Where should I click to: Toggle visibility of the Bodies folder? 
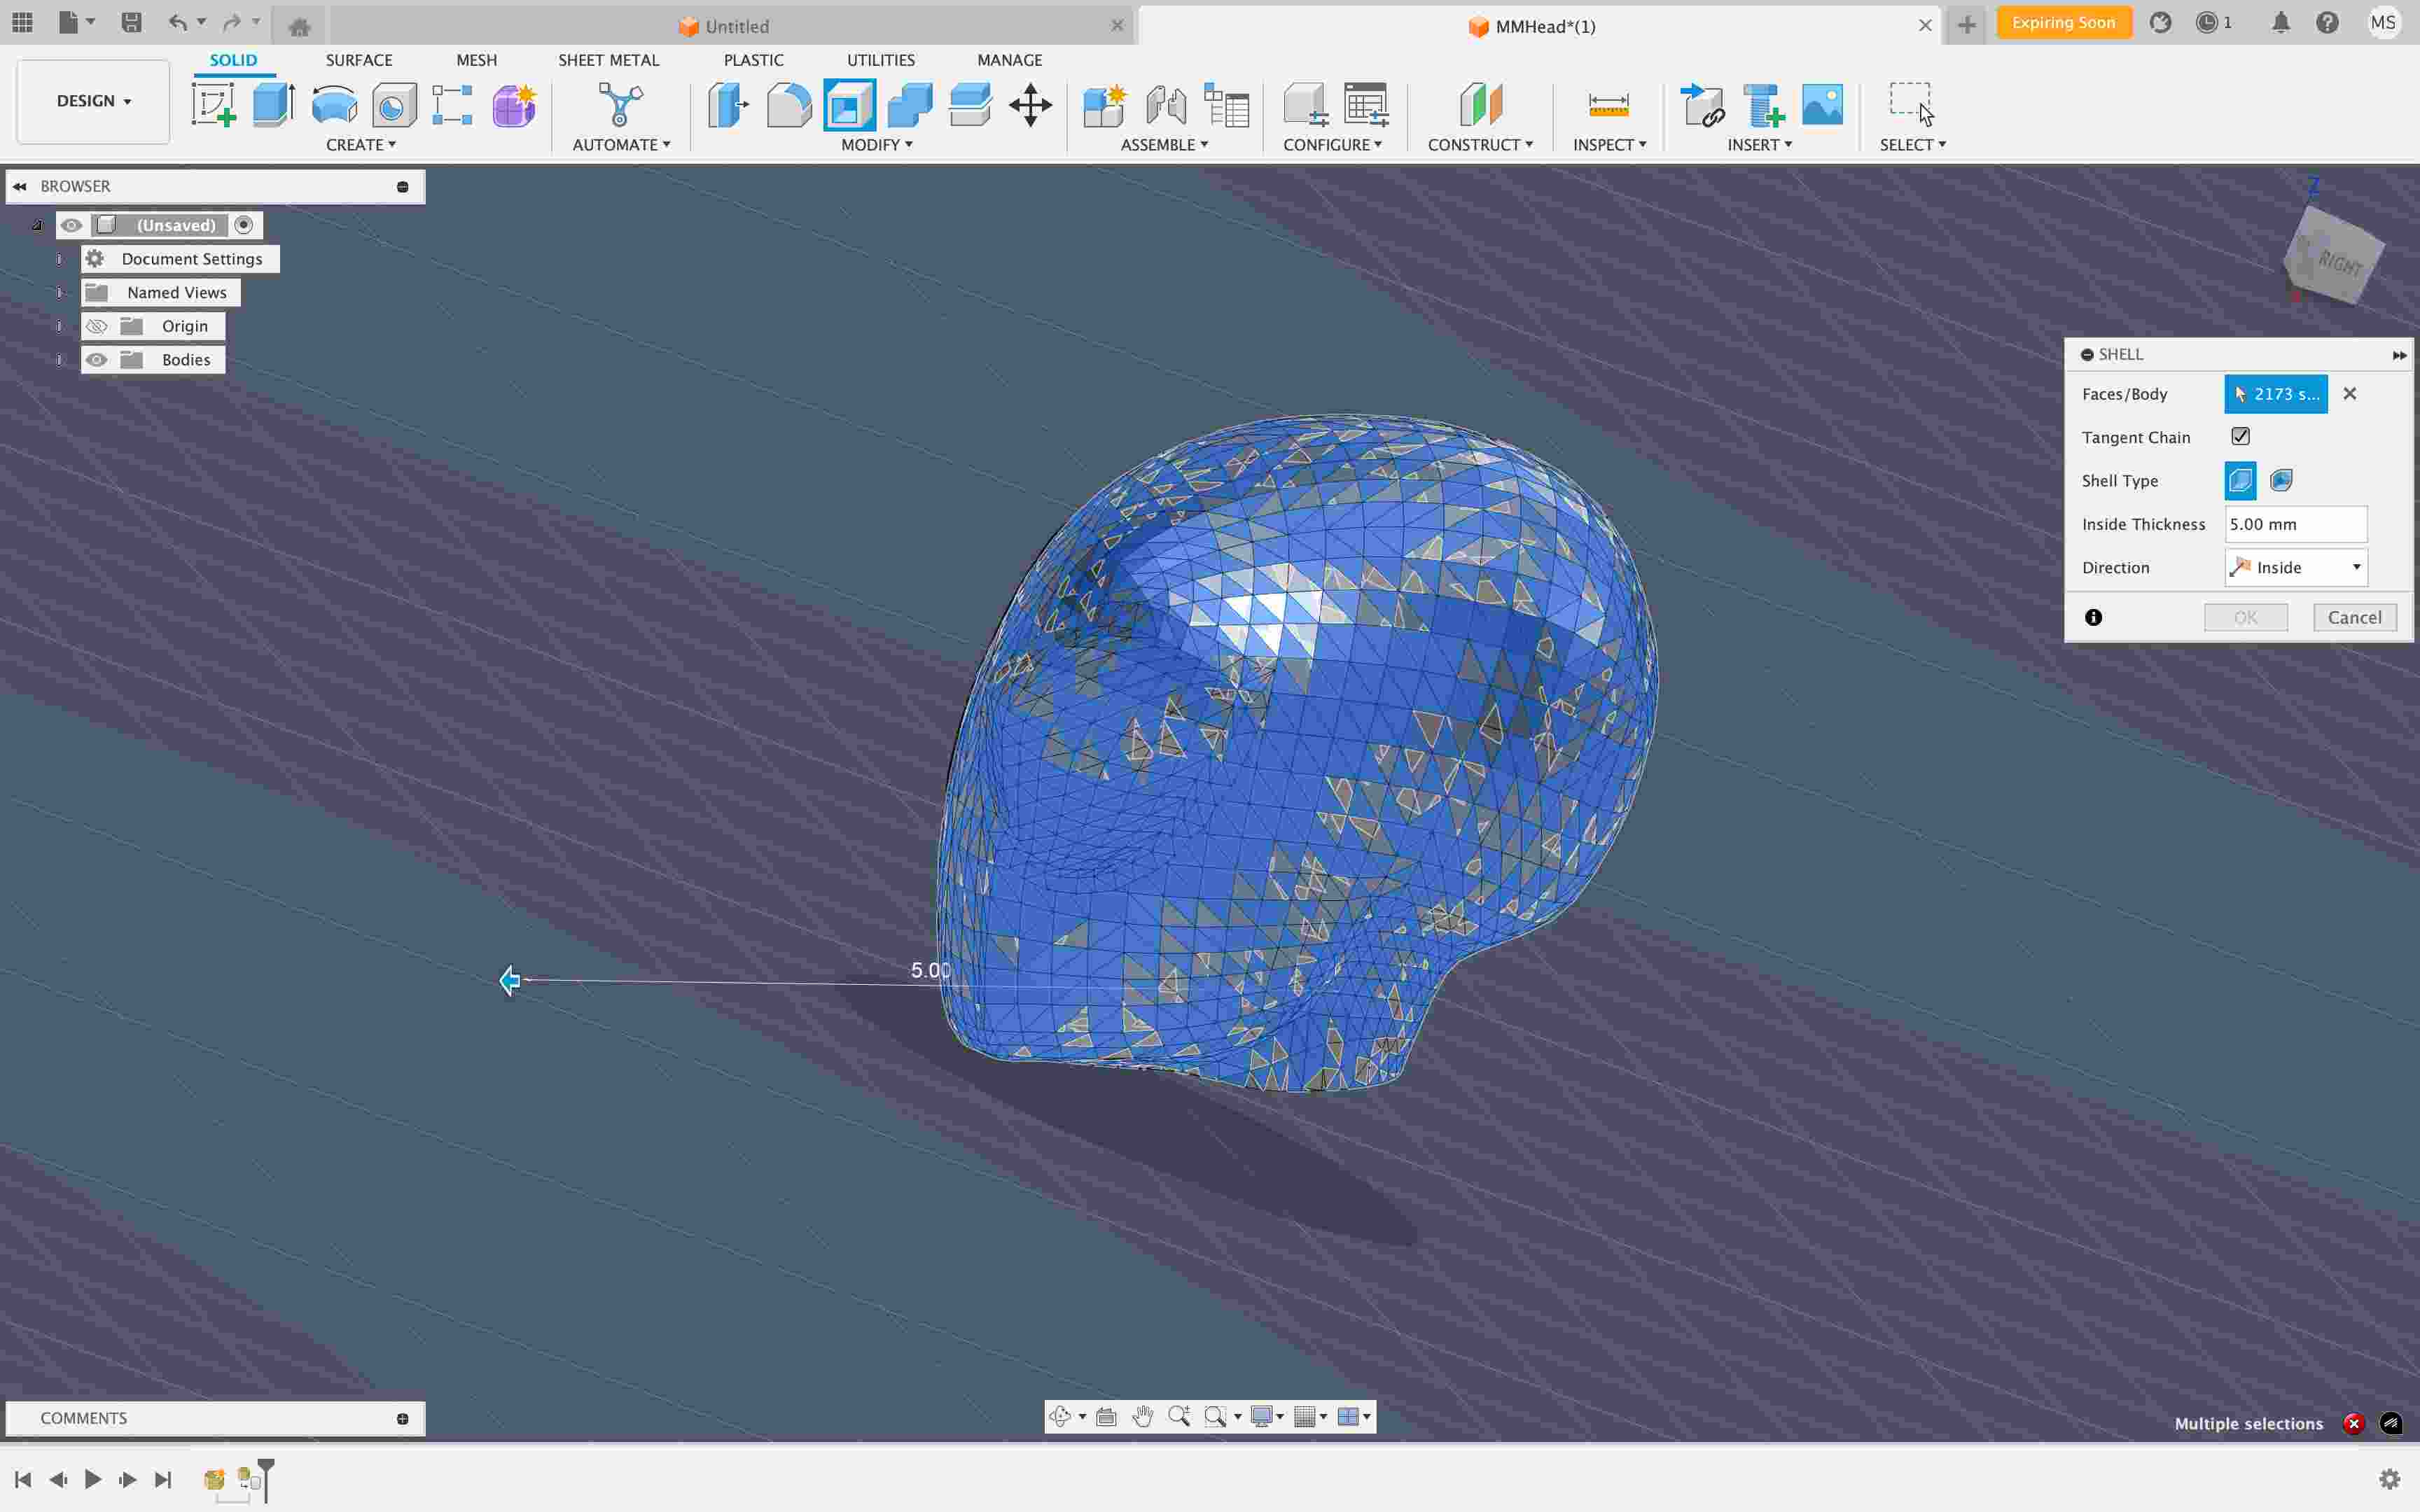click(96, 359)
